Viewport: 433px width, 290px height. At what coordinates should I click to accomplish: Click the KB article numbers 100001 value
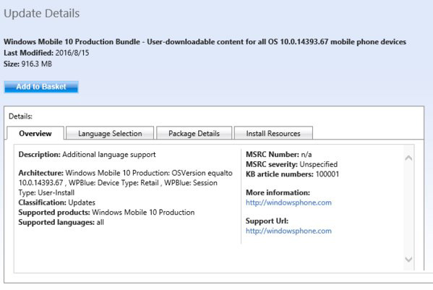pos(327,174)
